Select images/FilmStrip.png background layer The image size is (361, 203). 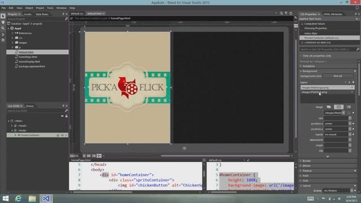327,92
